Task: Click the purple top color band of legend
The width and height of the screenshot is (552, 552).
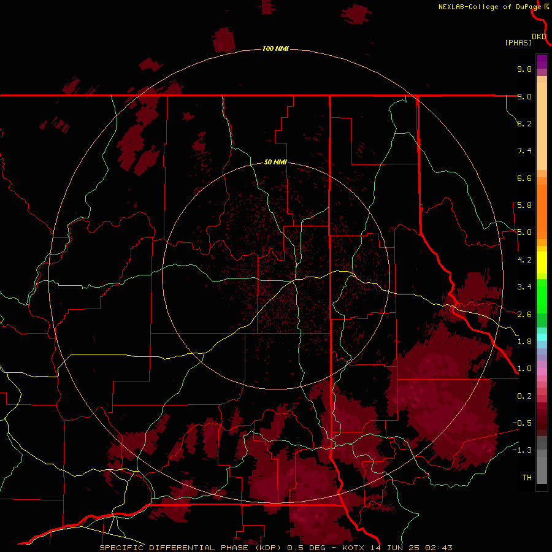Action: point(542,61)
